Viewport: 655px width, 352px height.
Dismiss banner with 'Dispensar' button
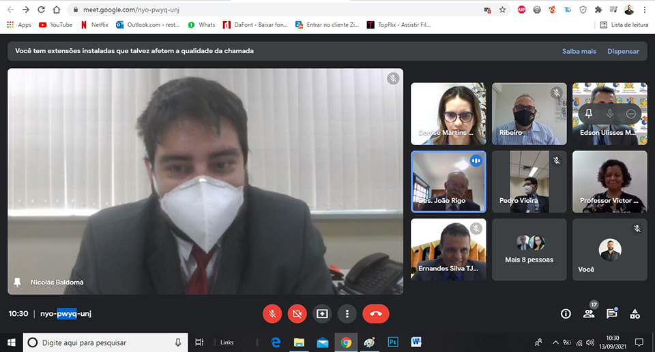(623, 51)
